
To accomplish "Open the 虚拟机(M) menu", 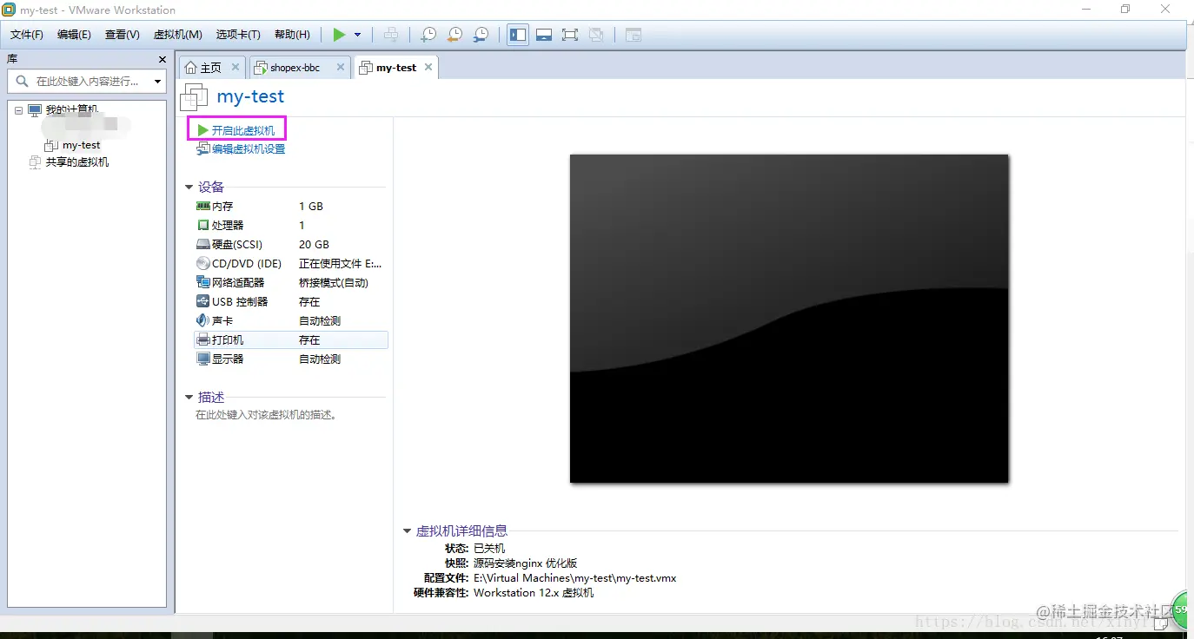I will (177, 35).
